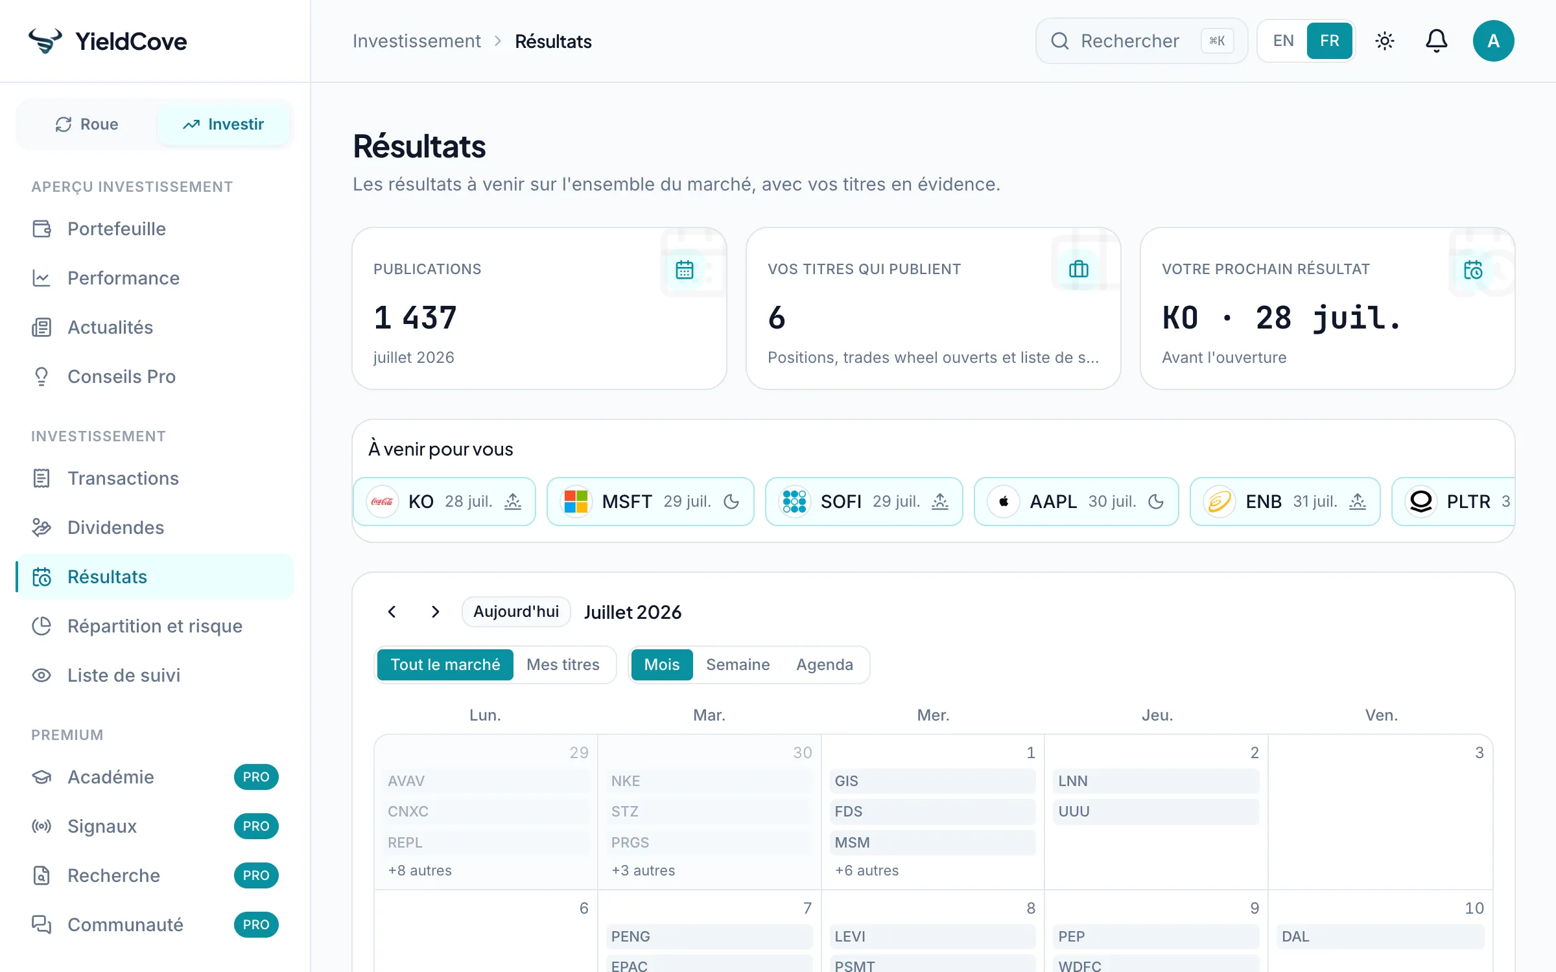
Task: Open the PENG entry on the 7th
Action: tap(709, 936)
